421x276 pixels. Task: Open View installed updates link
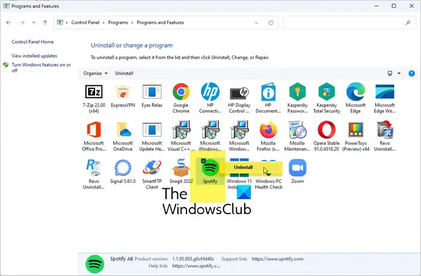pyautogui.click(x=34, y=56)
